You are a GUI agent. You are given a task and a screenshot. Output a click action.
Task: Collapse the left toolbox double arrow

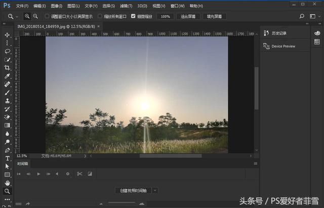point(4,24)
